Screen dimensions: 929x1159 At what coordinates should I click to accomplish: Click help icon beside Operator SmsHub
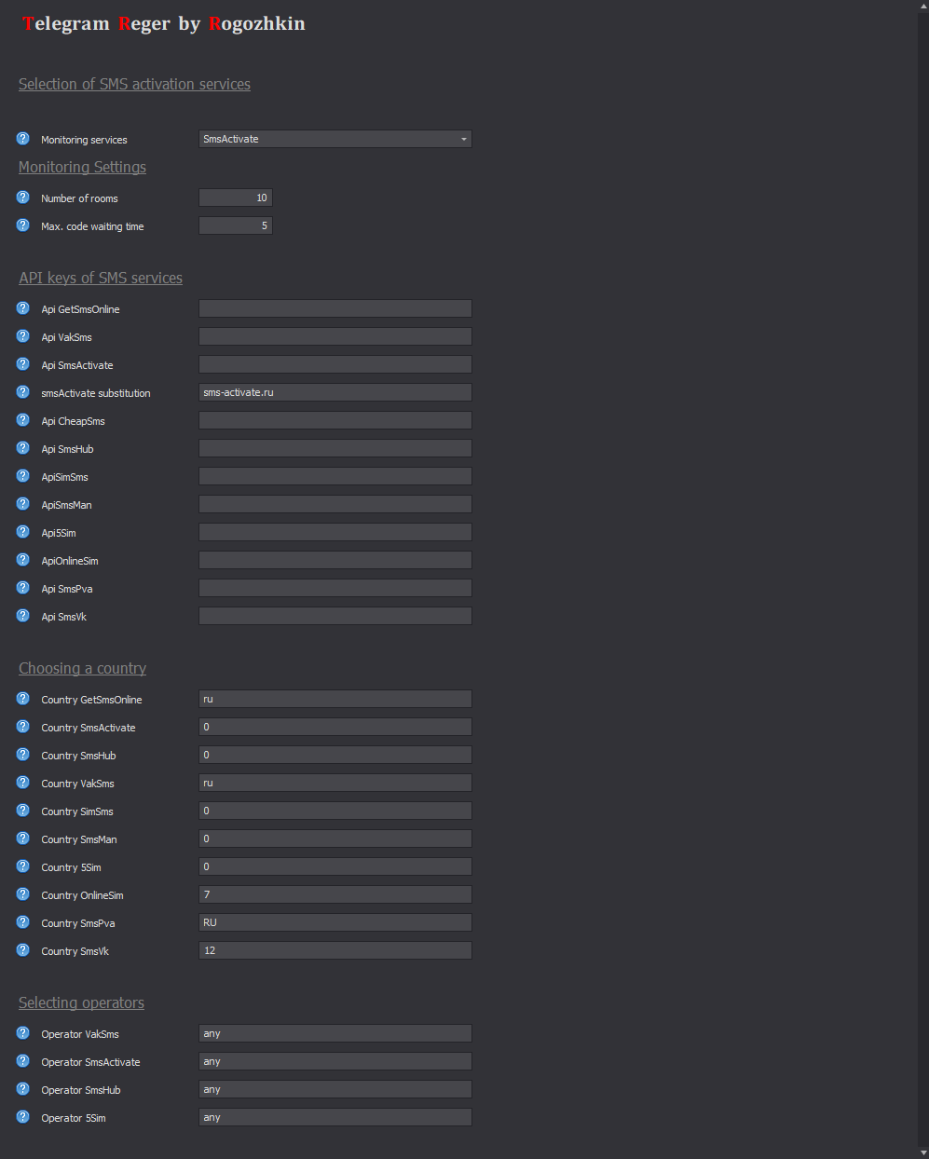tap(23, 1089)
